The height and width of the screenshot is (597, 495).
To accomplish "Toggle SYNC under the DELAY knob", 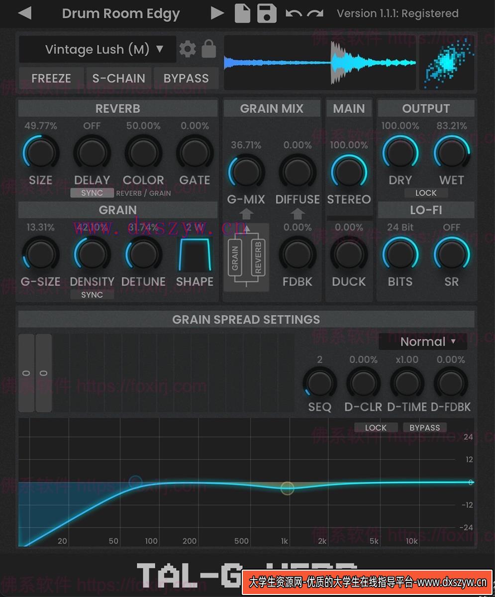I will coord(92,193).
